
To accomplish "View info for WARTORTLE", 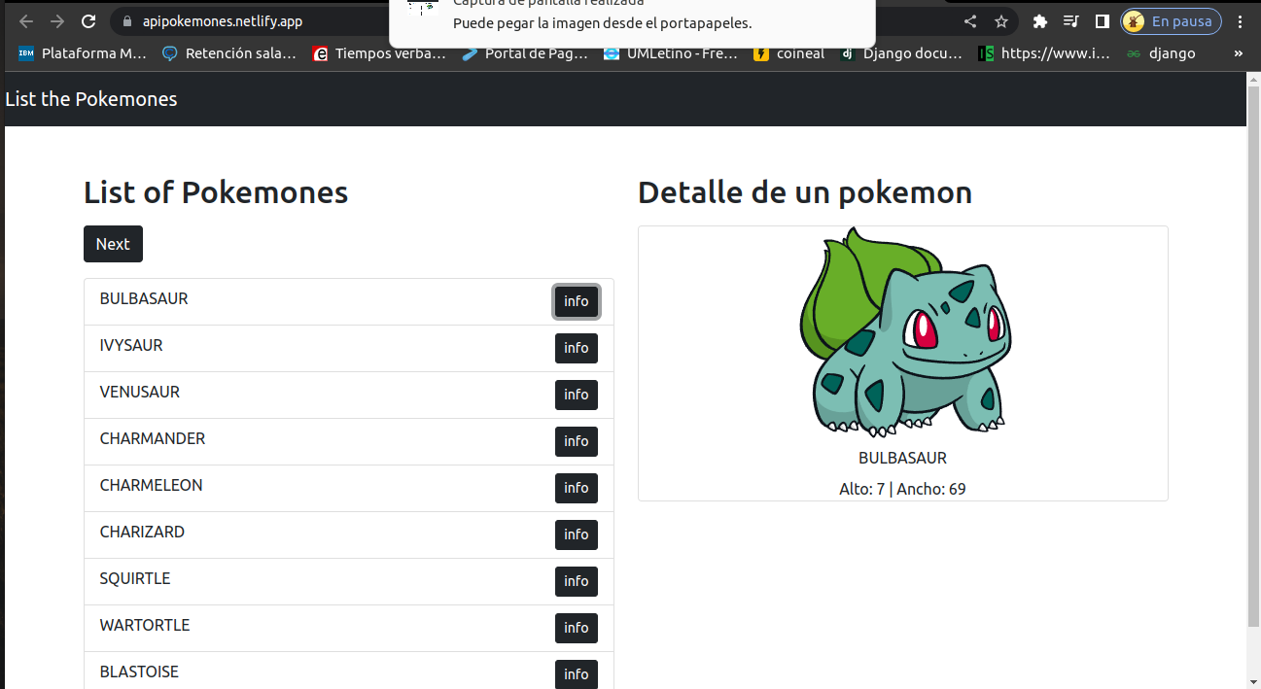I will [577, 628].
